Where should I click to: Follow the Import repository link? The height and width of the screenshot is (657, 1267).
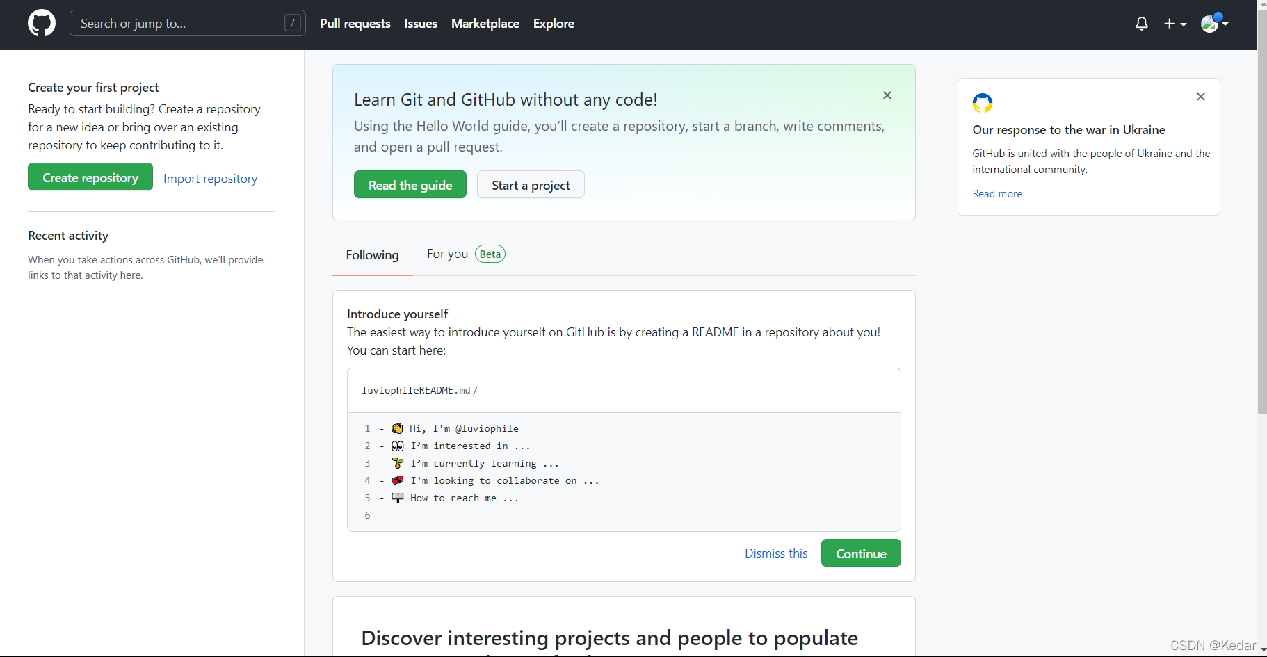[x=210, y=179]
